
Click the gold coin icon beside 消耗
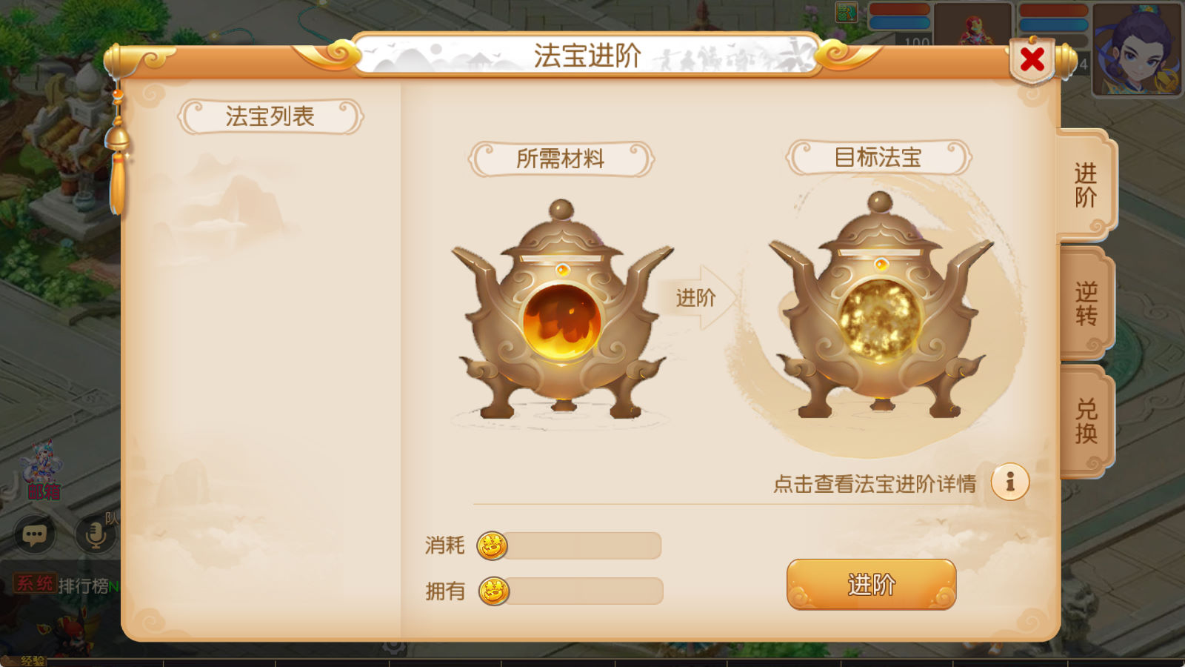pos(493,546)
